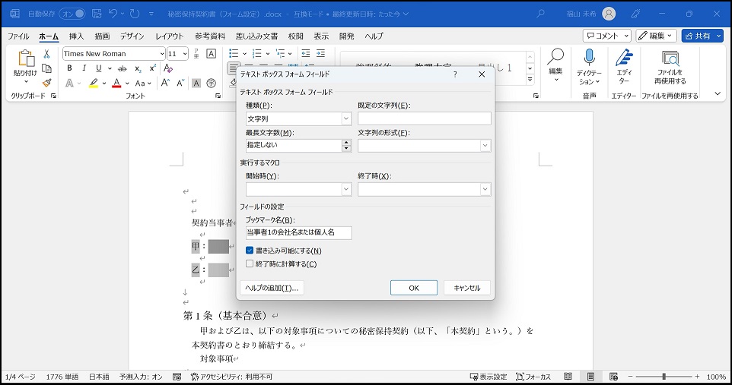Toggle the AutoSave switch
Image resolution: width=732 pixels, height=385 pixels.
[x=72, y=14]
